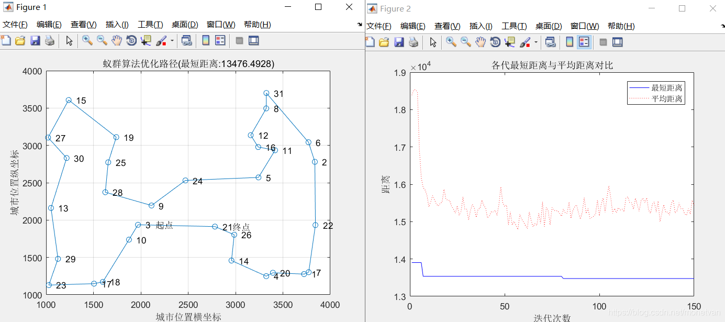The height and width of the screenshot is (322, 725).
Task: Open 插入(I) menu in Figure 1
Action: (x=117, y=25)
